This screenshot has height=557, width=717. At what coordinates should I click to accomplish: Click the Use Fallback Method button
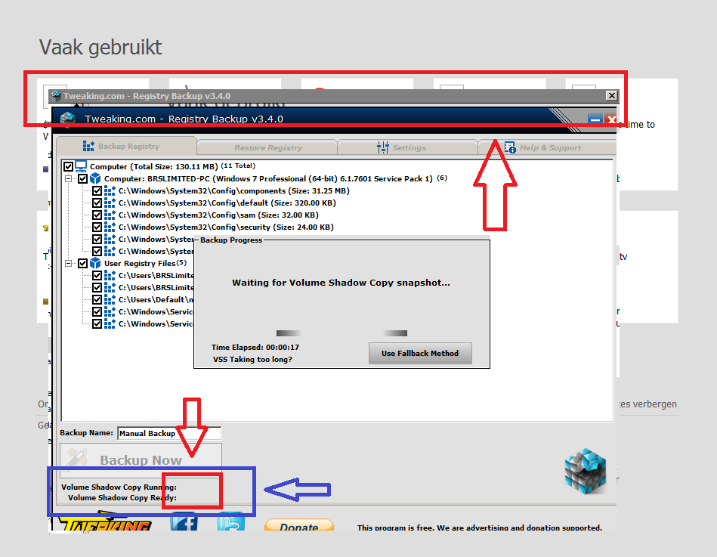pyautogui.click(x=420, y=353)
